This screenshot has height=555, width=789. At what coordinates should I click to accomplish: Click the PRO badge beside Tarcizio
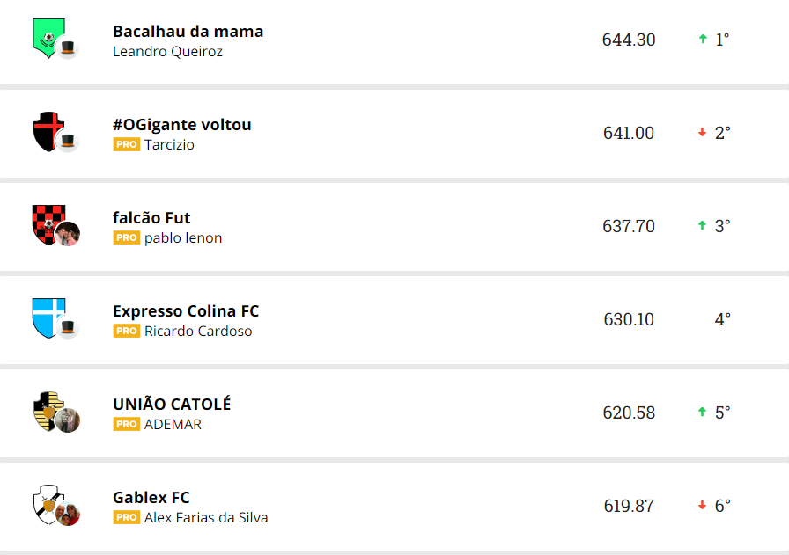click(127, 145)
